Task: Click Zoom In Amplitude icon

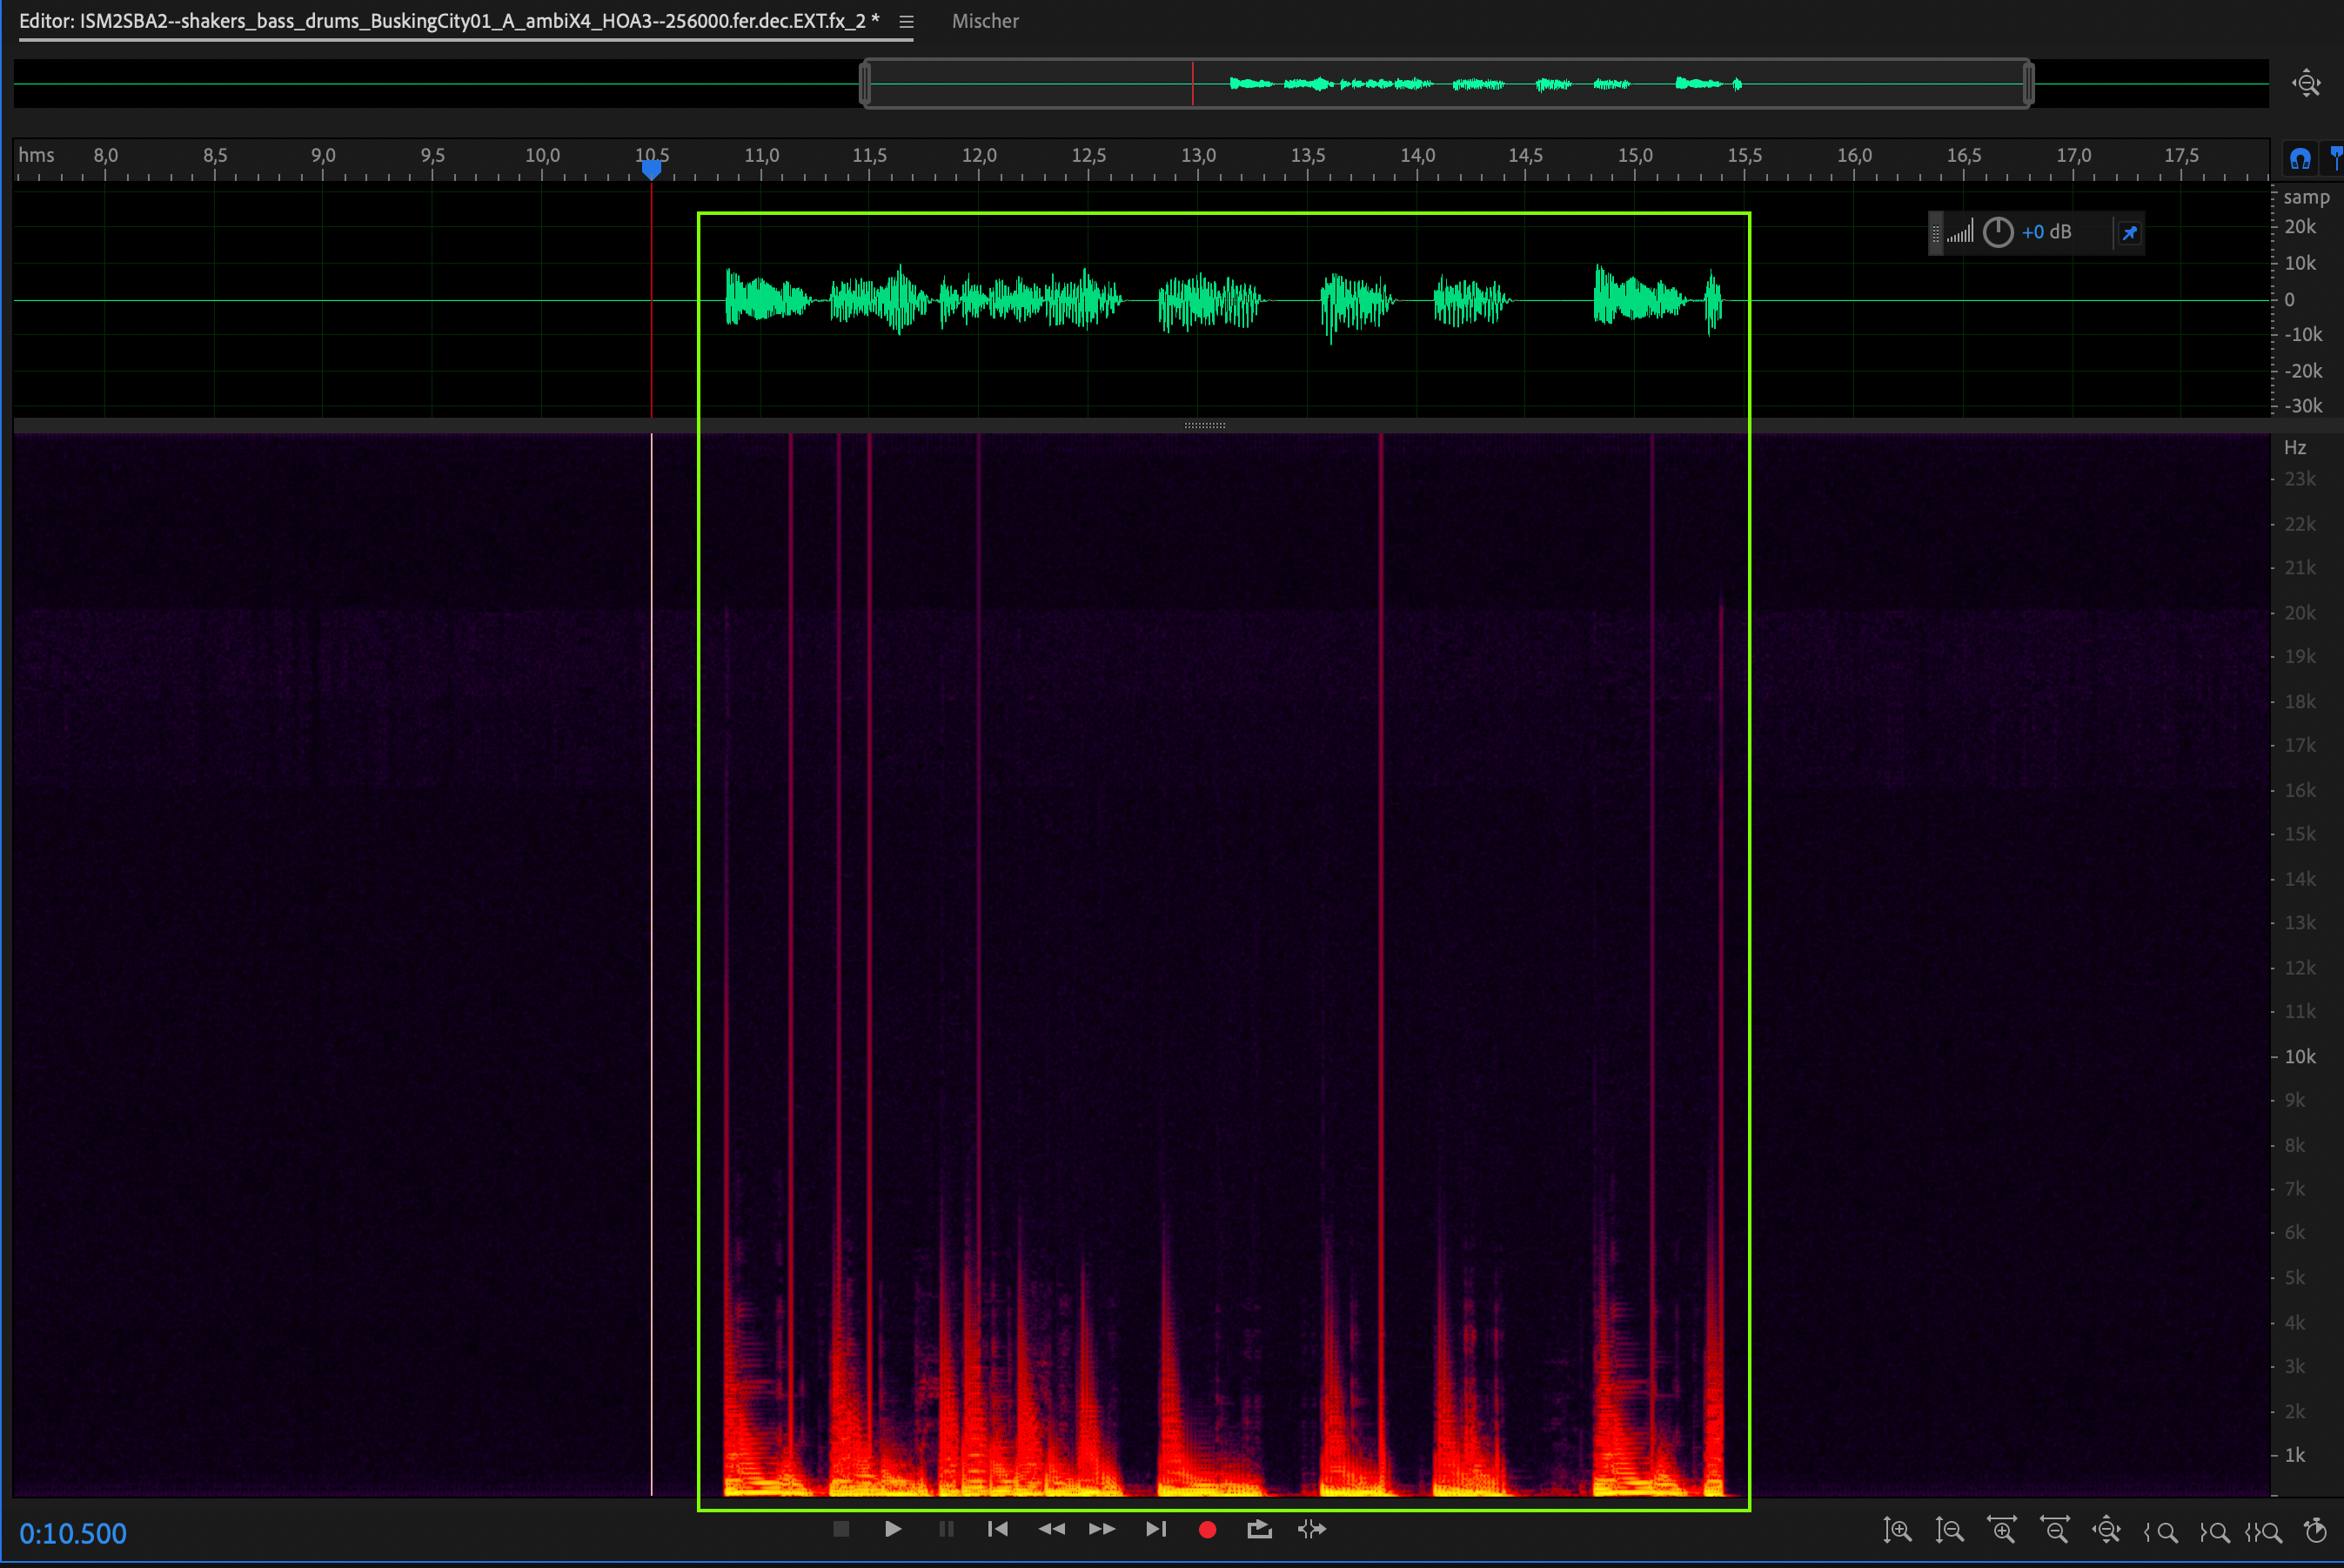Action: (1897, 1531)
